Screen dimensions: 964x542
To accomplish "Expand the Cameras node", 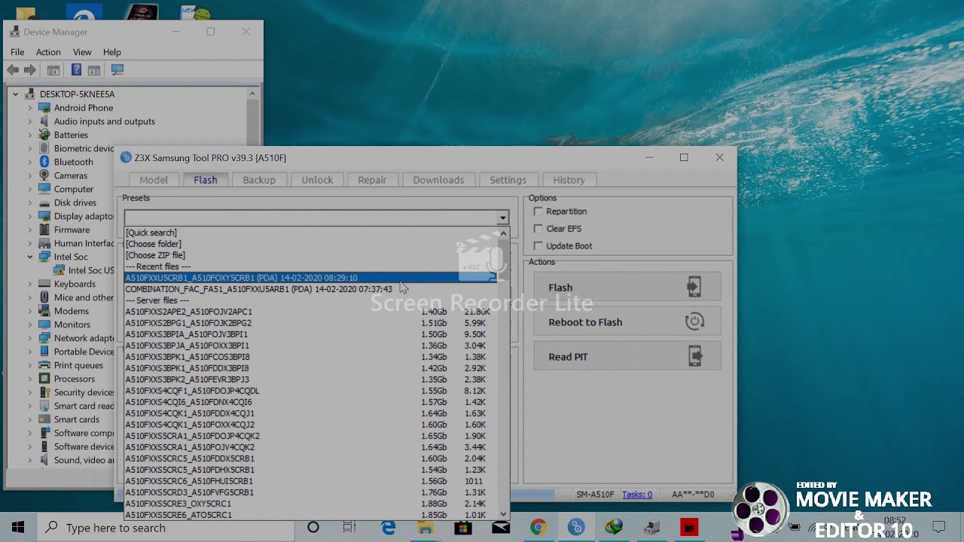I will tap(30, 175).
